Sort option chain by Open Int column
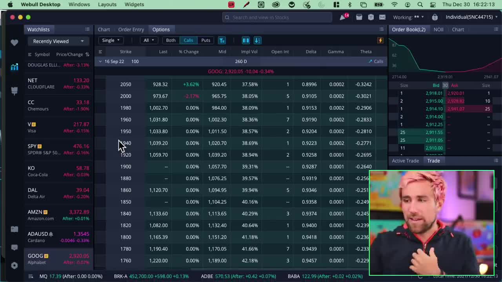The width and height of the screenshot is (502, 282). point(280,52)
